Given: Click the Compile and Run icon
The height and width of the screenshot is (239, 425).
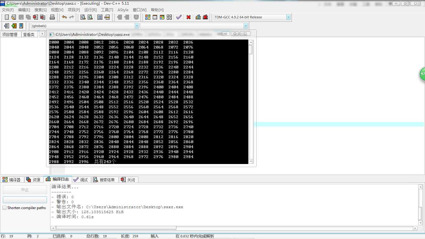Looking at the screenshot, I should click(162, 17).
